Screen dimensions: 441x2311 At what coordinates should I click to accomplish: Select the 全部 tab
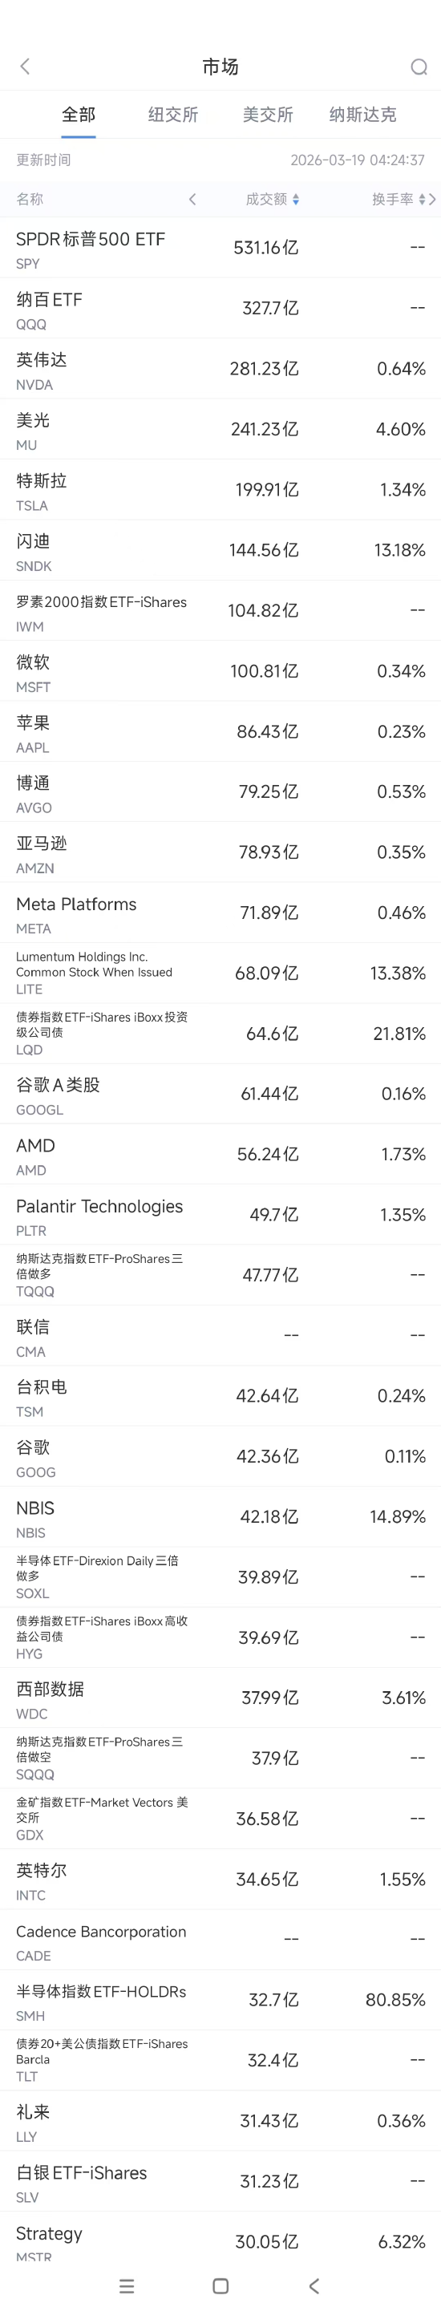(x=78, y=115)
